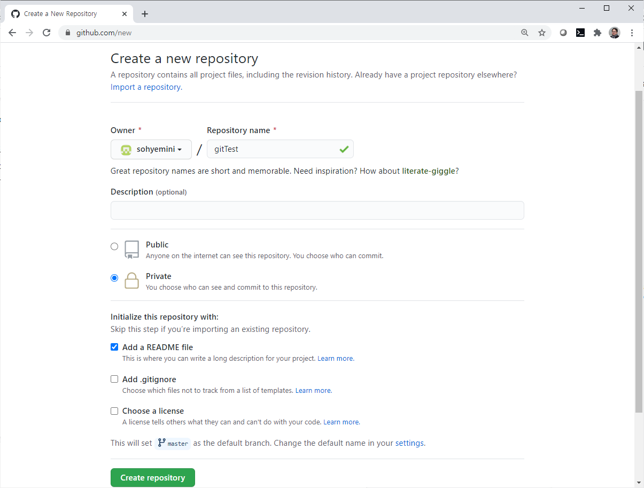644x488 pixels.
Task: Open the zoom magnifier icon in address bar
Action: [525, 33]
